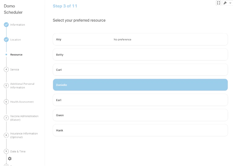Jump to Date & Time step label

click(18, 151)
